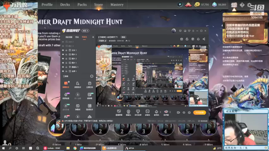Add 多媒体 multimedia source
Image resolution: width=269 pixels, height=151 pixels.
tap(147, 113)
